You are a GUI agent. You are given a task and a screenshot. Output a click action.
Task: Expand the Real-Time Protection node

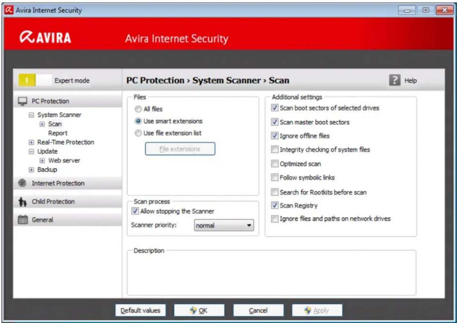tap(31, 142)
